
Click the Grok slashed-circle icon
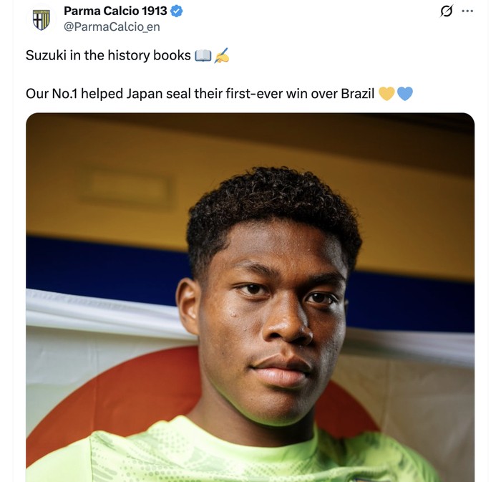point(447,11)
